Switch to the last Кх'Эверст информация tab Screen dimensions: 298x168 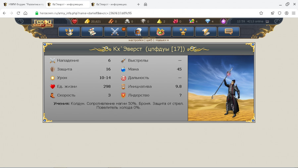coord(112,4)
